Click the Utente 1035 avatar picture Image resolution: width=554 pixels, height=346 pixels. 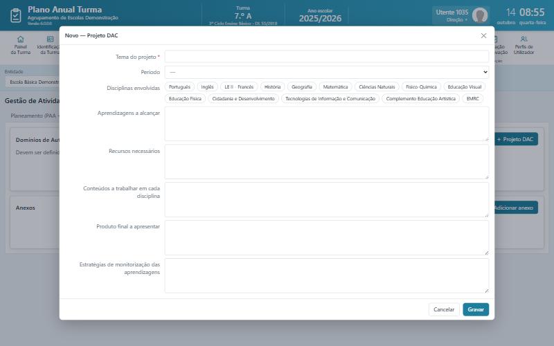coord(480,15)
